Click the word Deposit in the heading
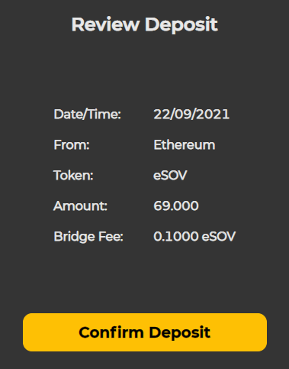The width and height of the screenshot is (289, 369). 181,25
